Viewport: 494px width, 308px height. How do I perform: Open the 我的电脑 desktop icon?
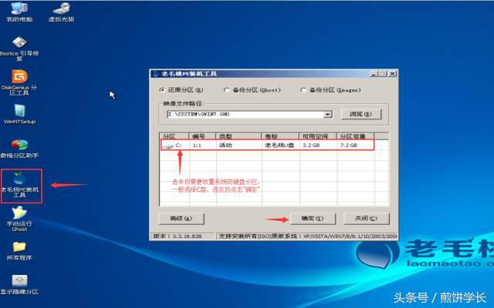pos(19,12)
